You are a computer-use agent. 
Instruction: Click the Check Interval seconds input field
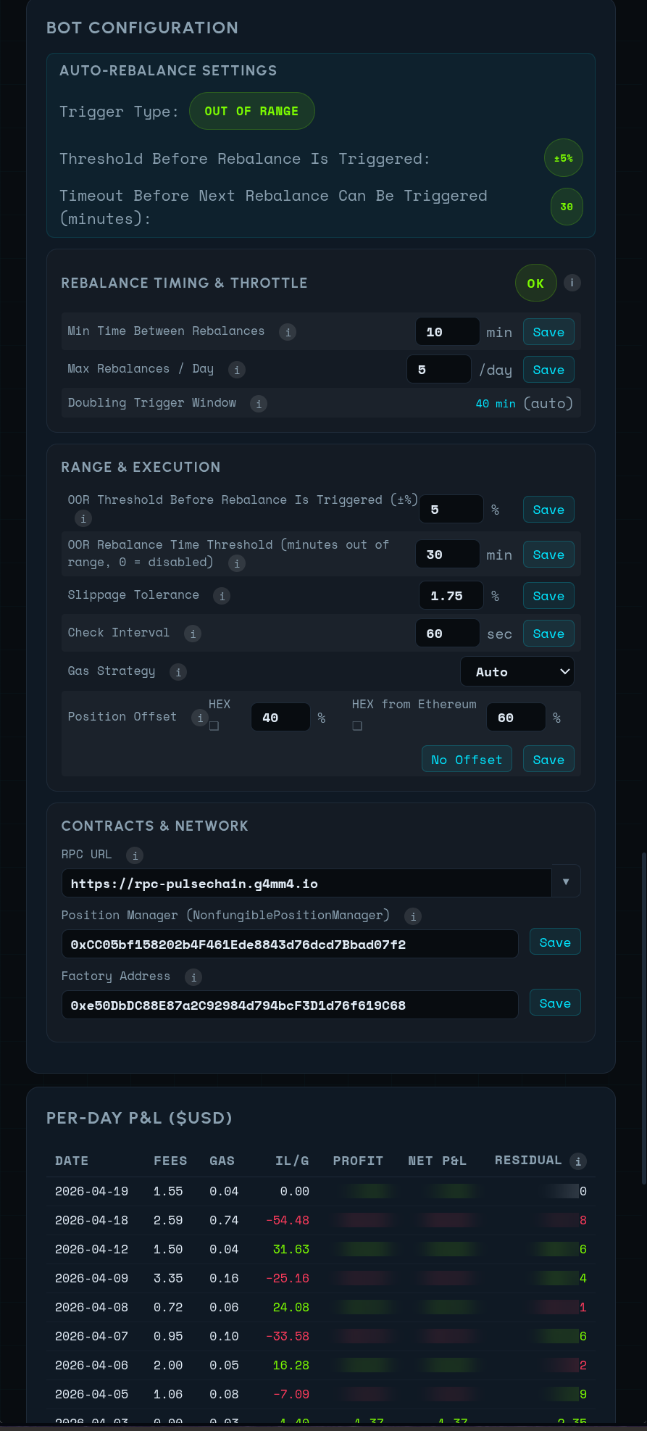[x=447, y=634]
